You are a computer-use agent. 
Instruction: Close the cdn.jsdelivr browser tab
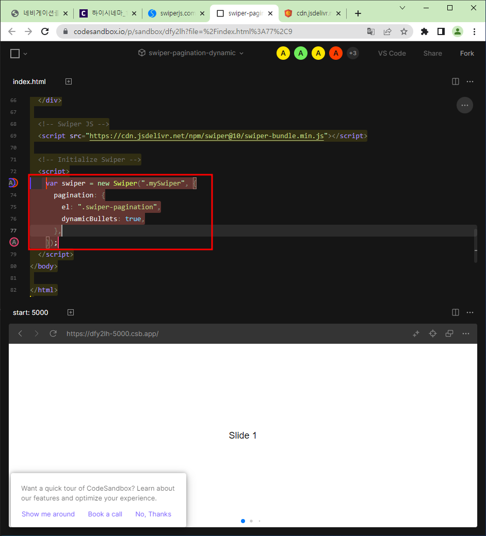click(x=338, y=13)
